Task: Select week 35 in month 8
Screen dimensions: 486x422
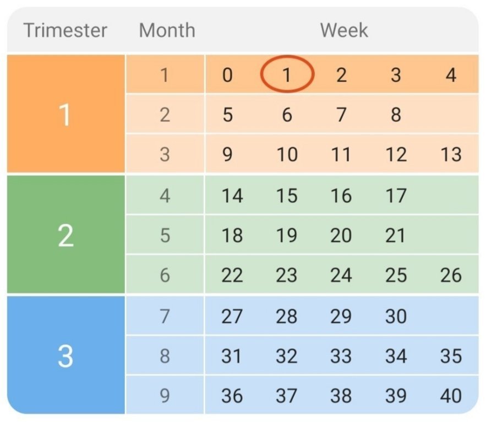Action: point(450,356)
